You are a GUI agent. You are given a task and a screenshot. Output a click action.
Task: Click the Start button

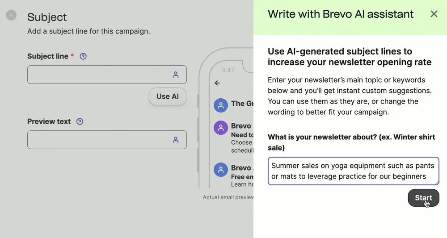(423, 198)
